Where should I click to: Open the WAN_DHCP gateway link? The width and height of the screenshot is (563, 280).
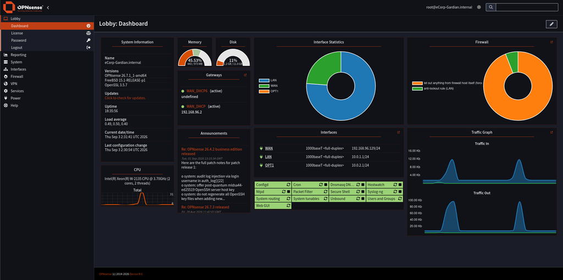196,107
